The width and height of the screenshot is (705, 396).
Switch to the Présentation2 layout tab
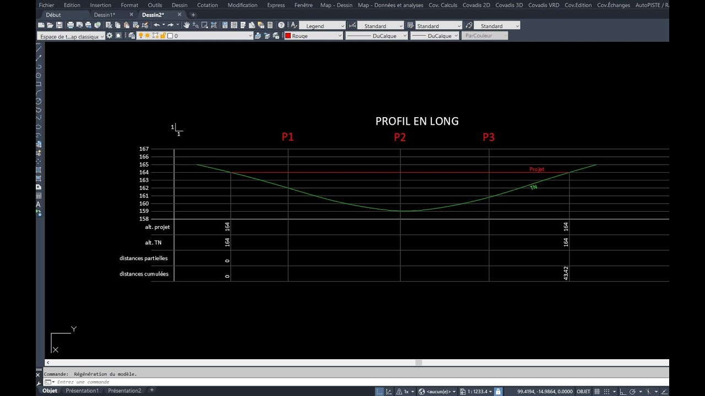point(124,391)
